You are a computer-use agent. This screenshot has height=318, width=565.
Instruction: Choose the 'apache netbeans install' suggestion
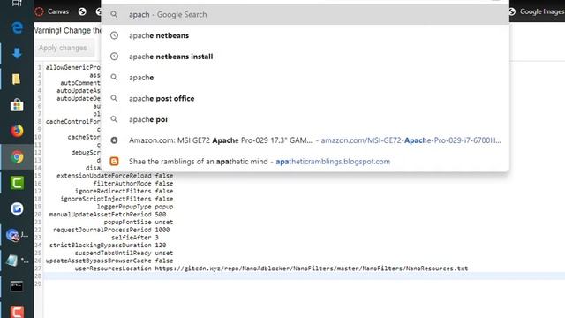(x=305, y=57)
